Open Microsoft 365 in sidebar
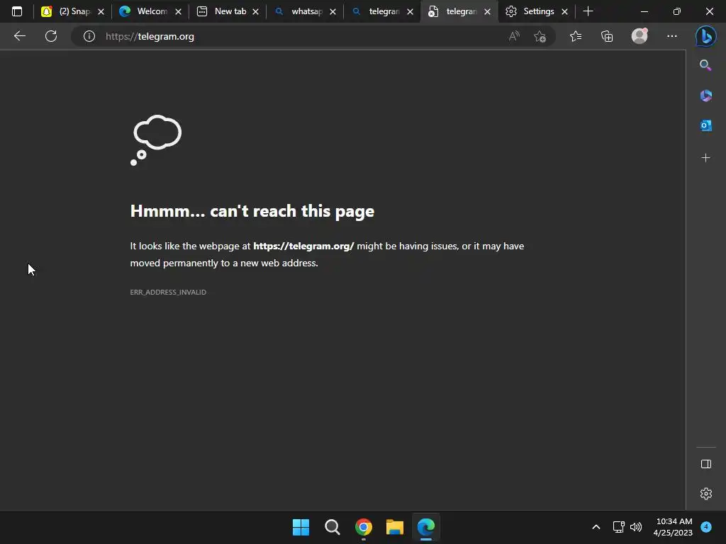Viewport: 726px width, 544px height. pyautogui.click(x=705, y=96)
